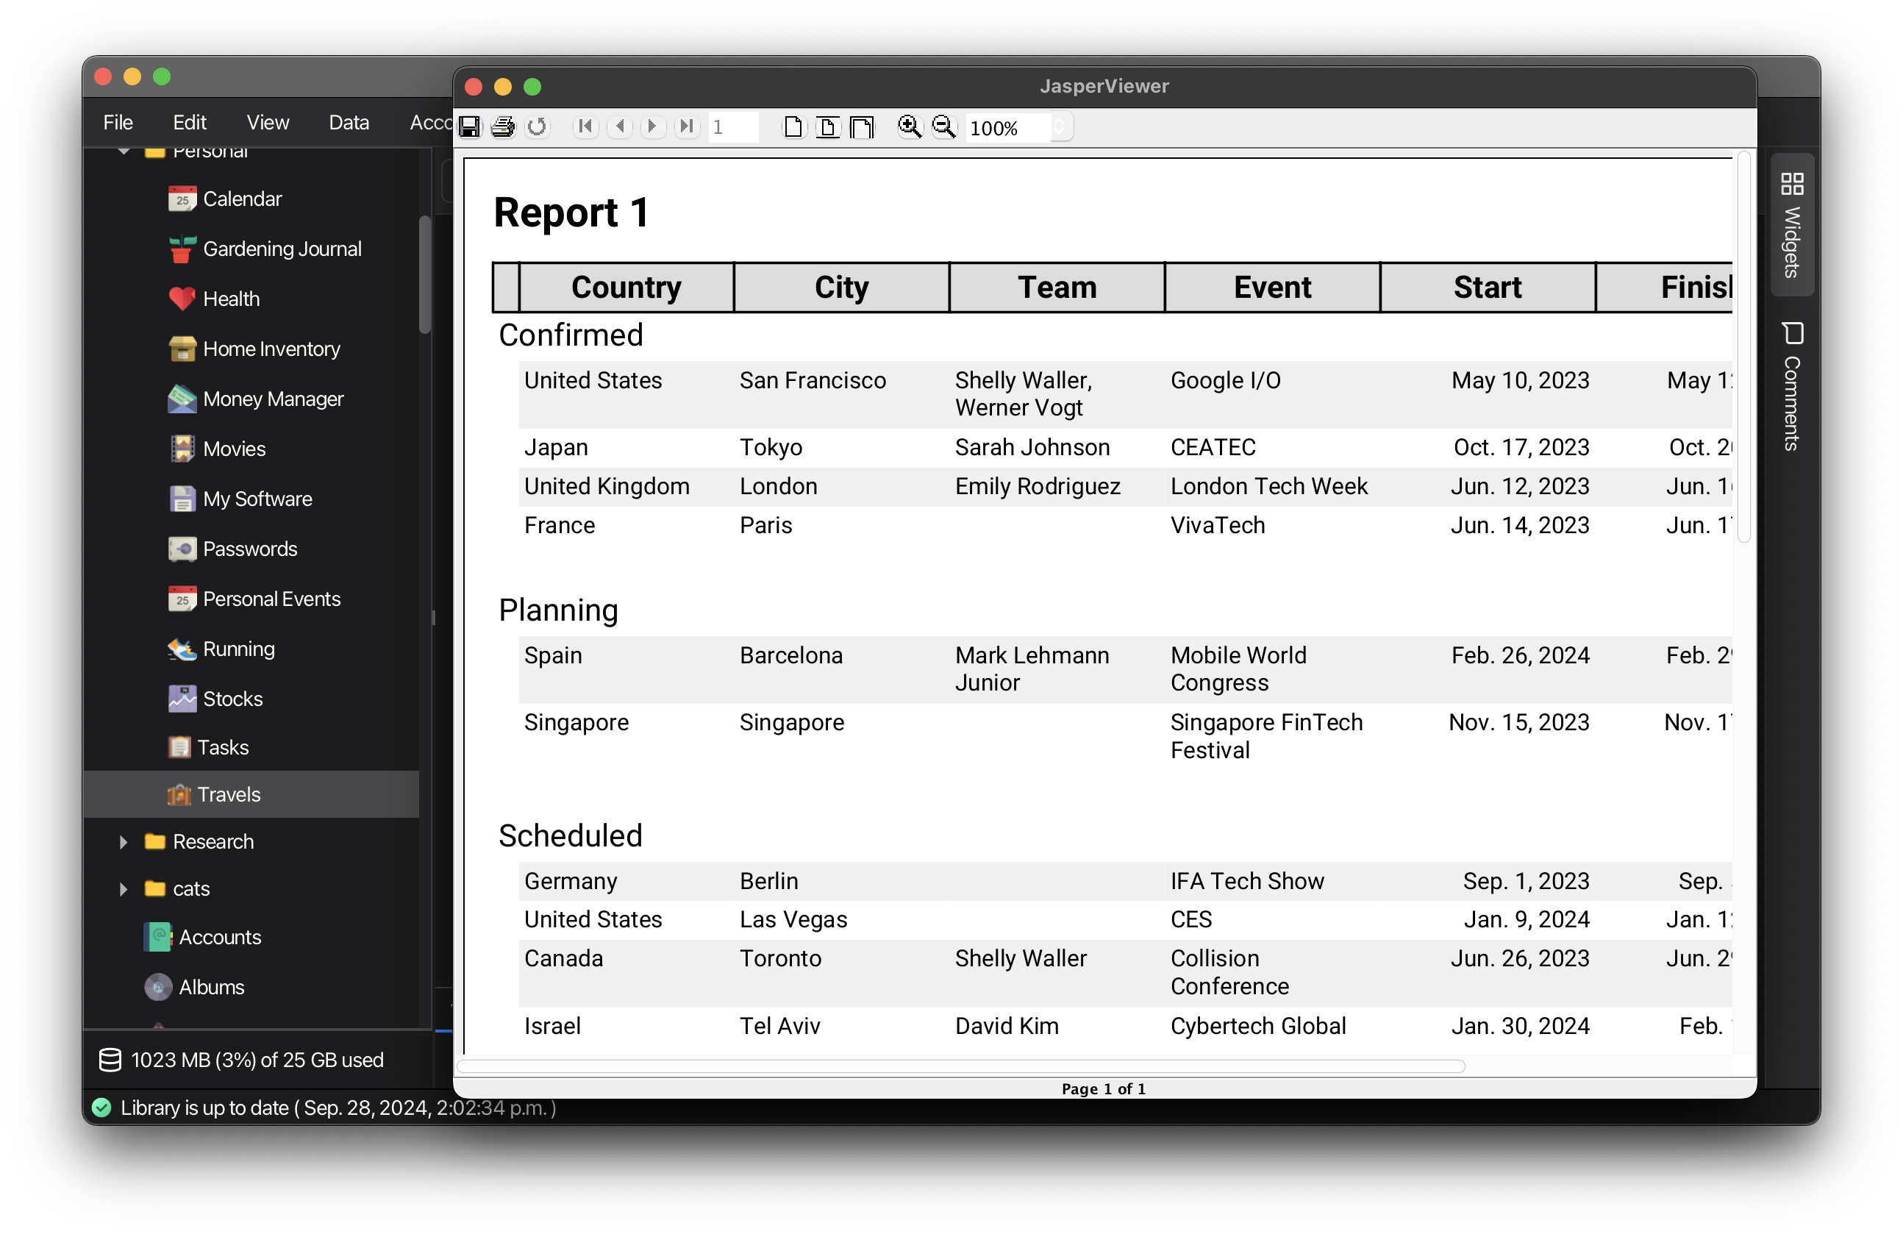Open the Data menu

coord(348,121)
